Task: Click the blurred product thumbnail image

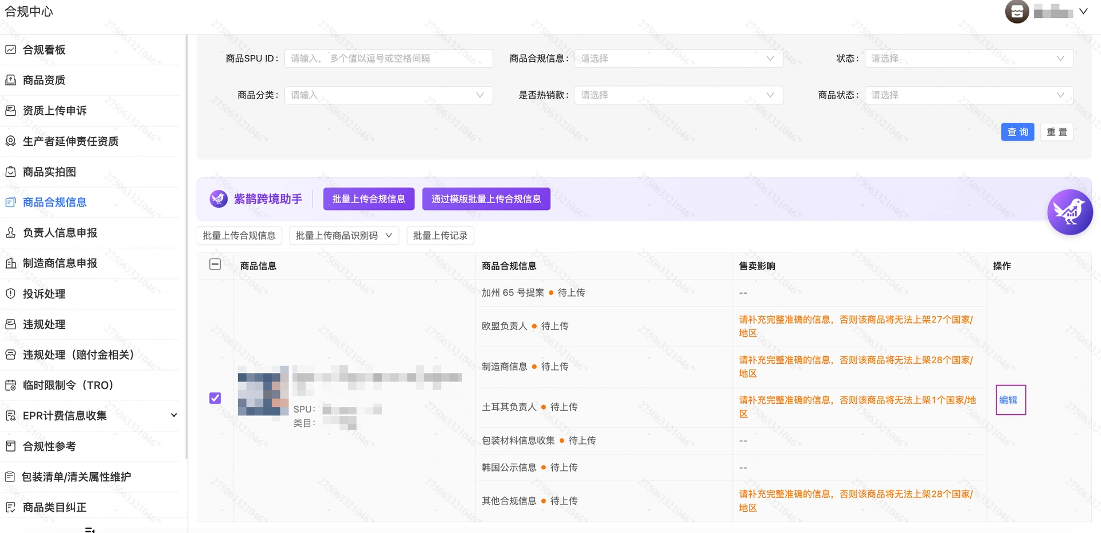Action: click(x=263, y=391)
